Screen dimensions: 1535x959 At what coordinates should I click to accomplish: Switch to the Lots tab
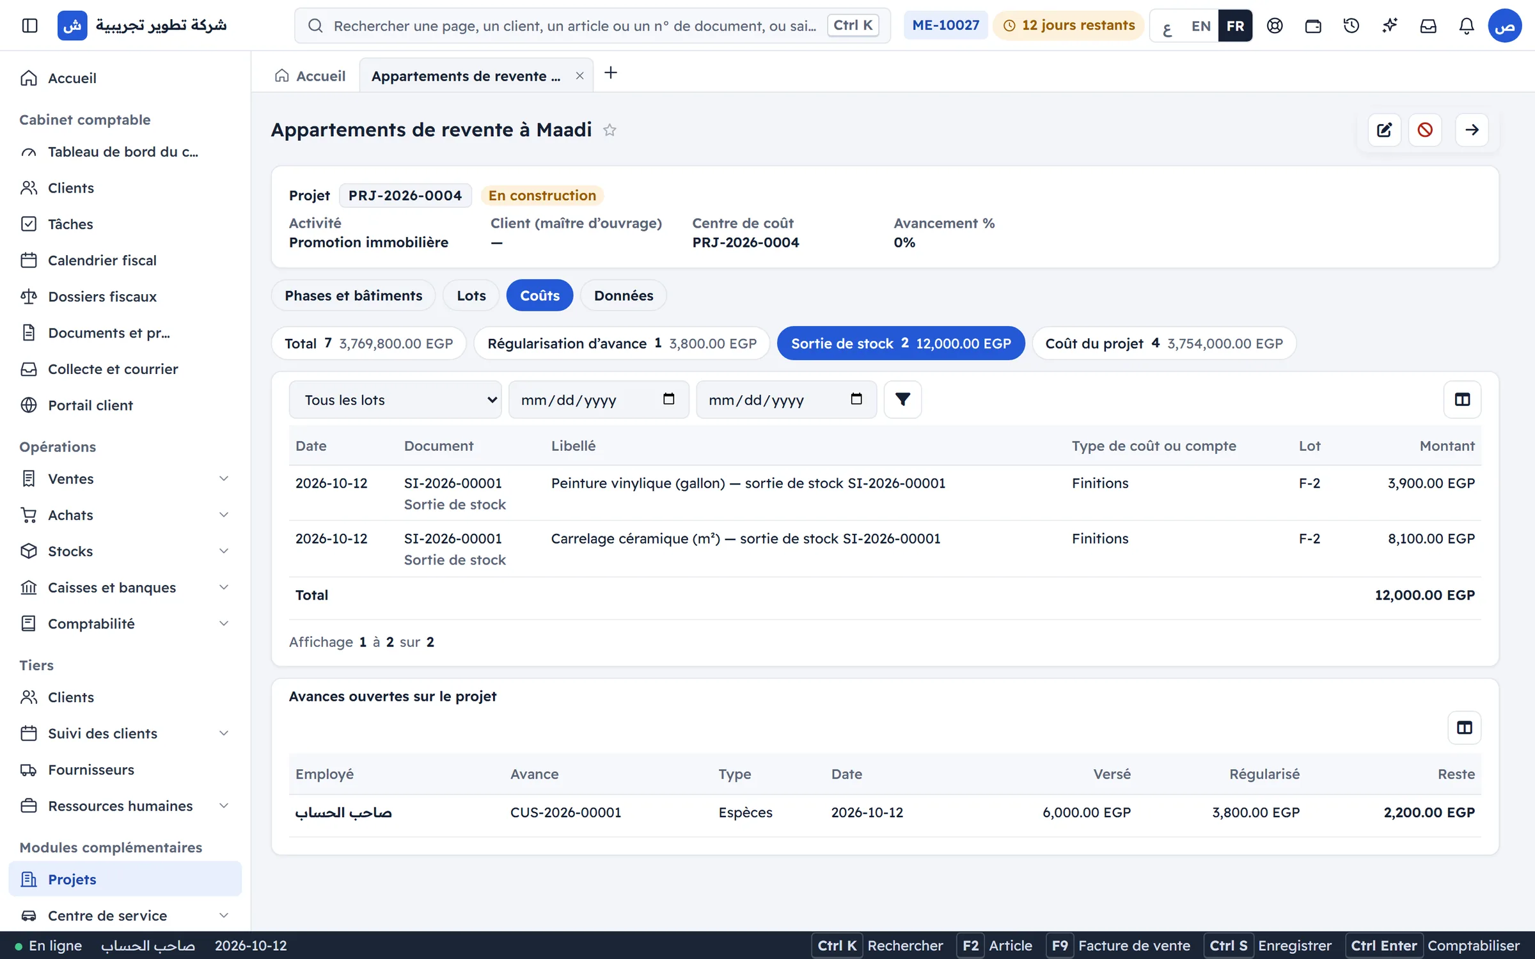[471, 295]
